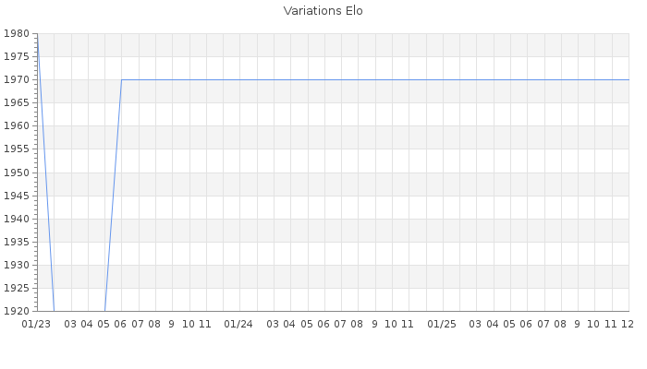Click the 1950 y-axis label
This screenshot has width=647, height=369.
(x=17, y=173)
